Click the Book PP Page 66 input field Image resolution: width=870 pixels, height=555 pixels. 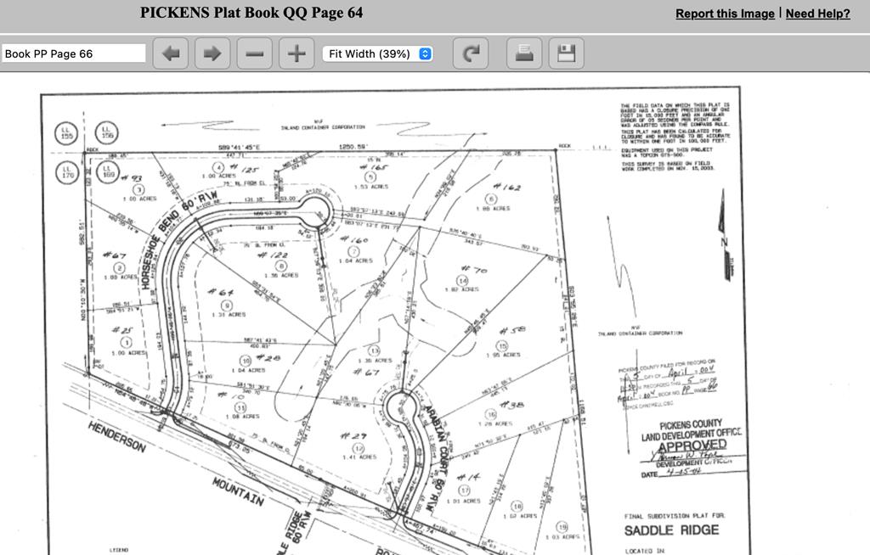pyautogui.click(x=73, y=53)
